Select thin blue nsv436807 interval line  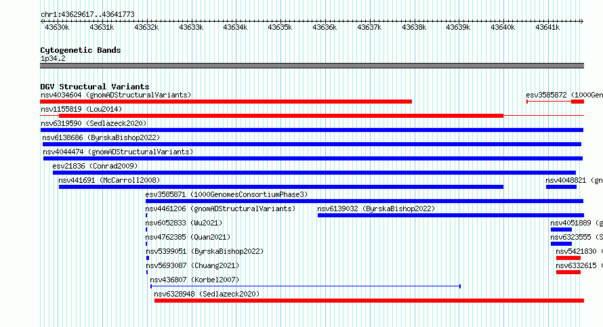(x=306, y=286)
